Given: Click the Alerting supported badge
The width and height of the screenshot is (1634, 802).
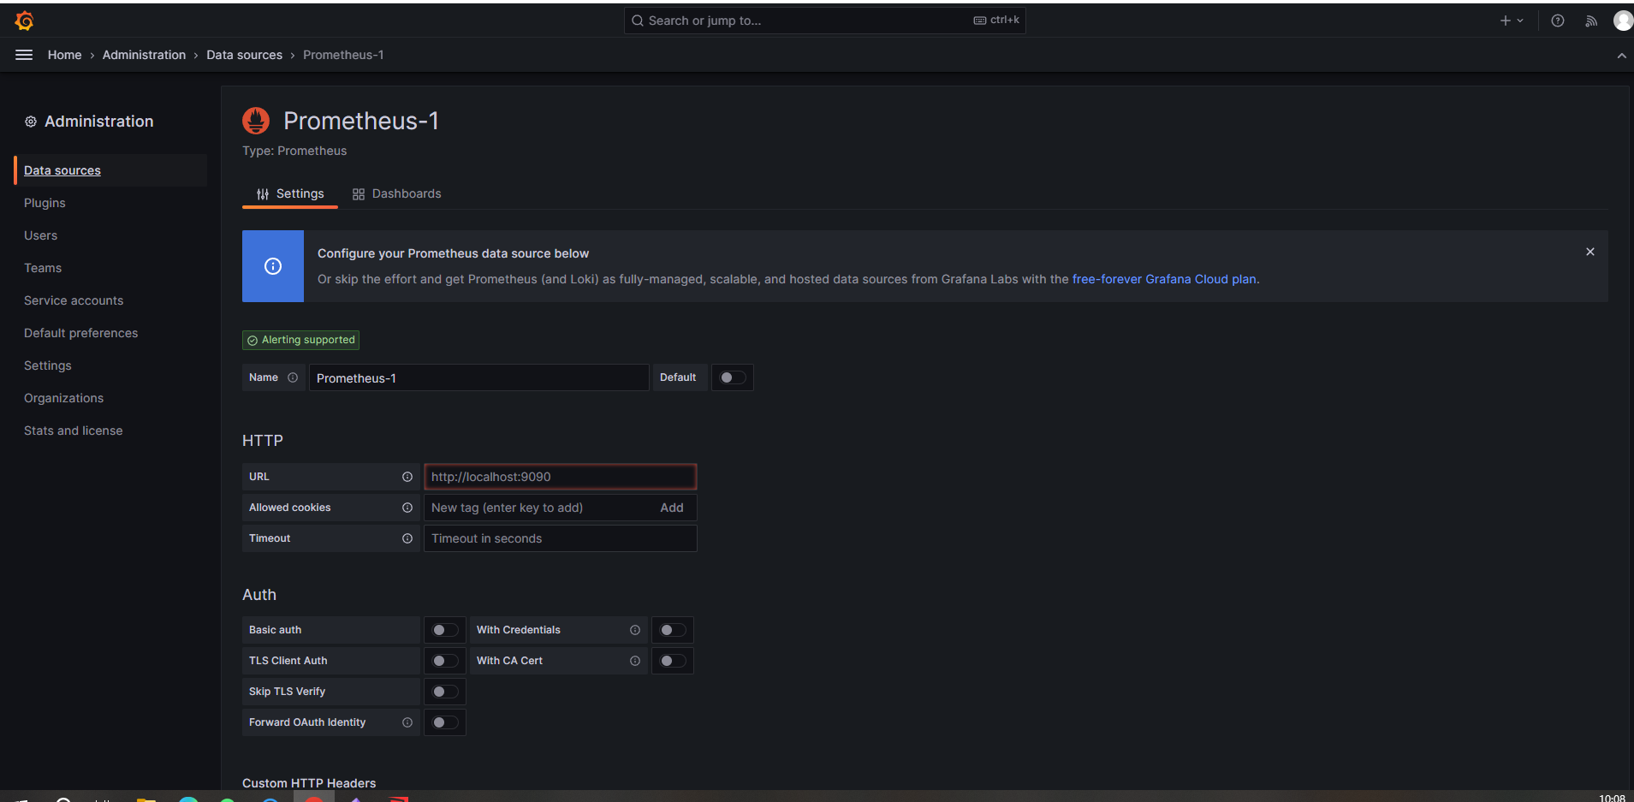Looking at the screenshot, I should [300, 340].
